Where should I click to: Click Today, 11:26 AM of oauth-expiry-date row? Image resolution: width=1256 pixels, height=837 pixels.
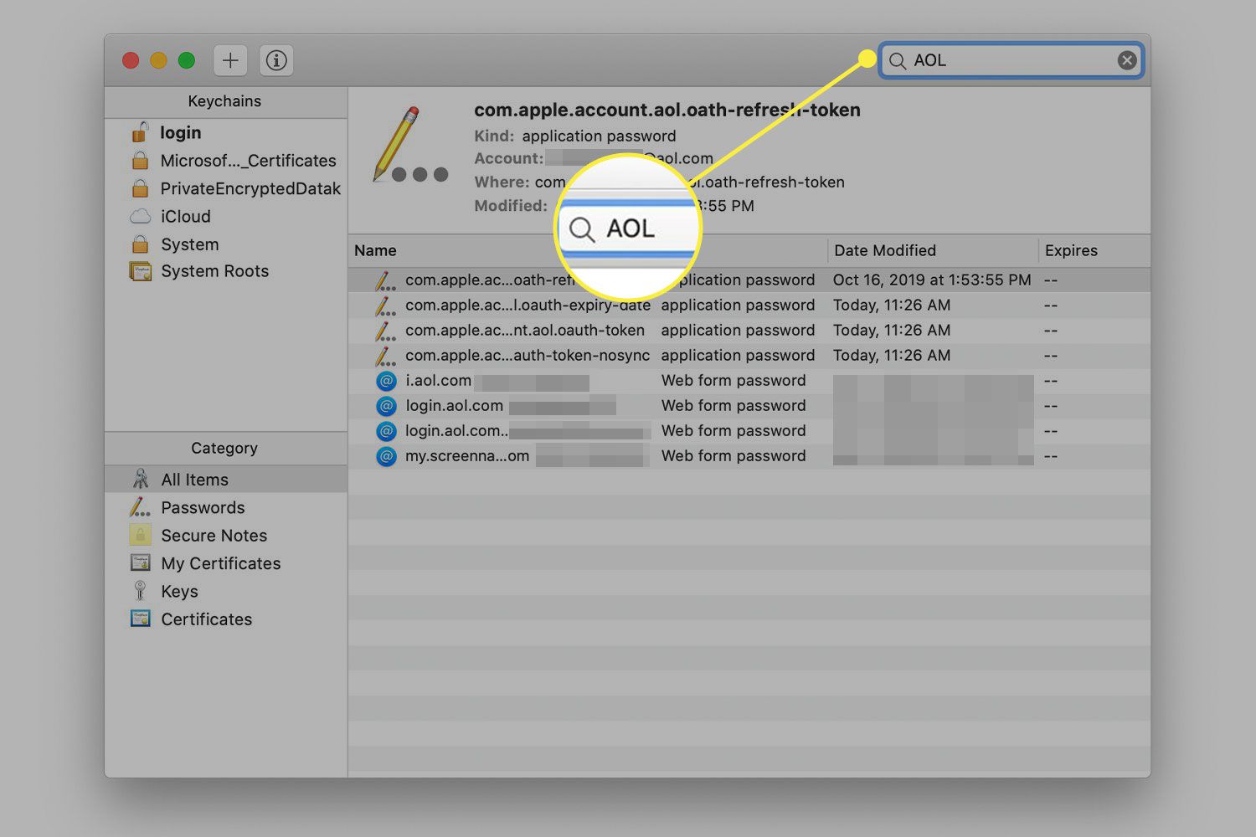(x=892, y=305)
